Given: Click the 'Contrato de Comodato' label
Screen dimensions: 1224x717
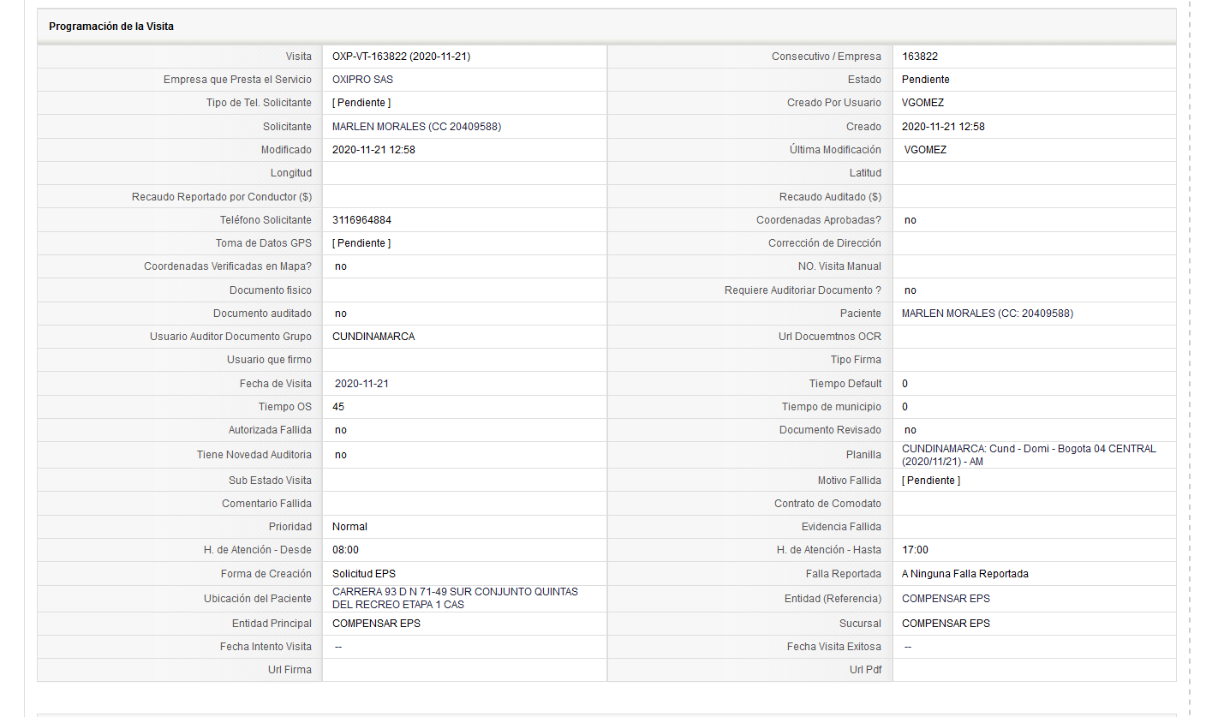Looking at the screenshot, I should click(827, 504).
